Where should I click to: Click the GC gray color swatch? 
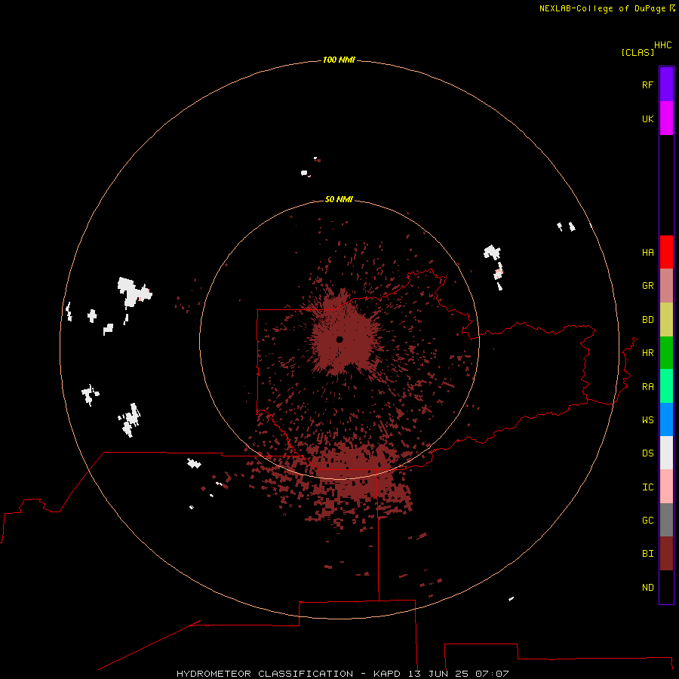pyautogui.click(x=666, y=520)
